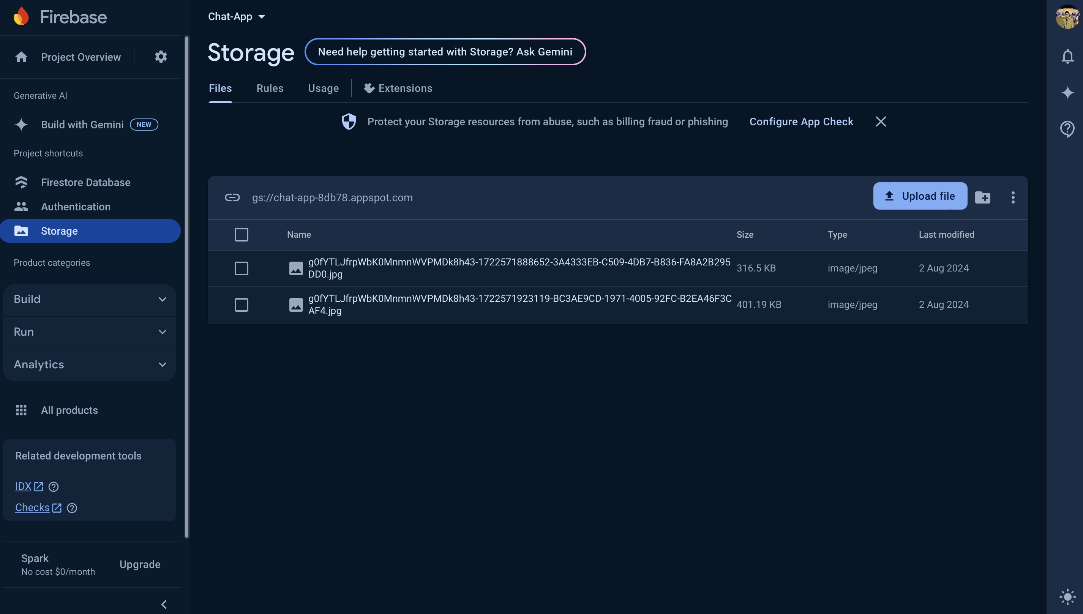Open help question mark icon
The image size is (1083, 614).
coord(1067,129)
